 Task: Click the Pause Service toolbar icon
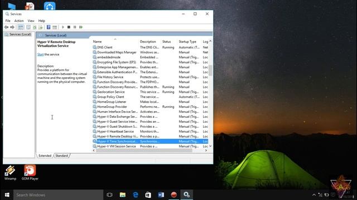pos(75,27)
